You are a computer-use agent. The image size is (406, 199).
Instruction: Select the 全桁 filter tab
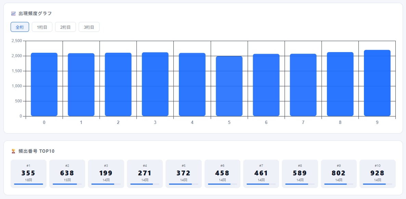click(x=20, y=27)
